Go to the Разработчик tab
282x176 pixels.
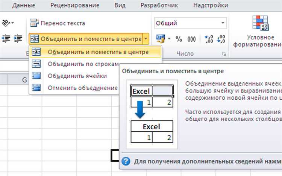coord(159,5)
